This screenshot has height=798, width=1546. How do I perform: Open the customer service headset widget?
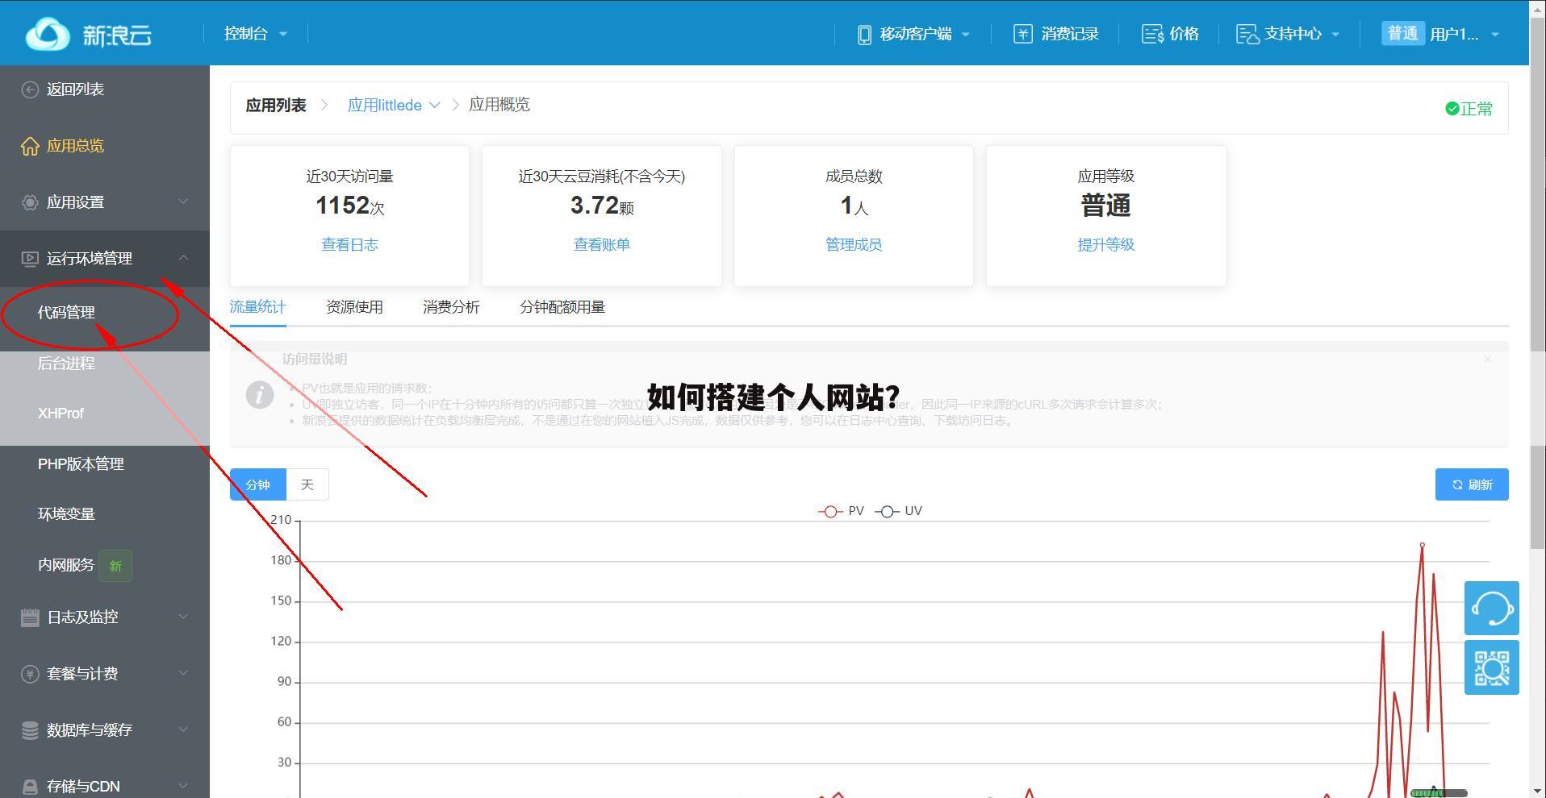[1492, 608]
